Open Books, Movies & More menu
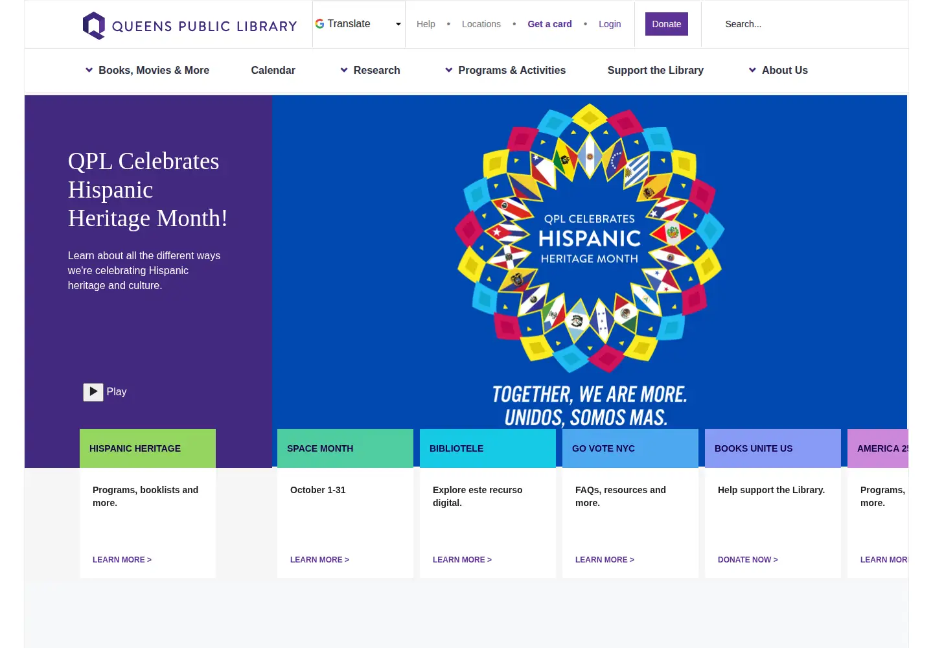 click(154, 70)
